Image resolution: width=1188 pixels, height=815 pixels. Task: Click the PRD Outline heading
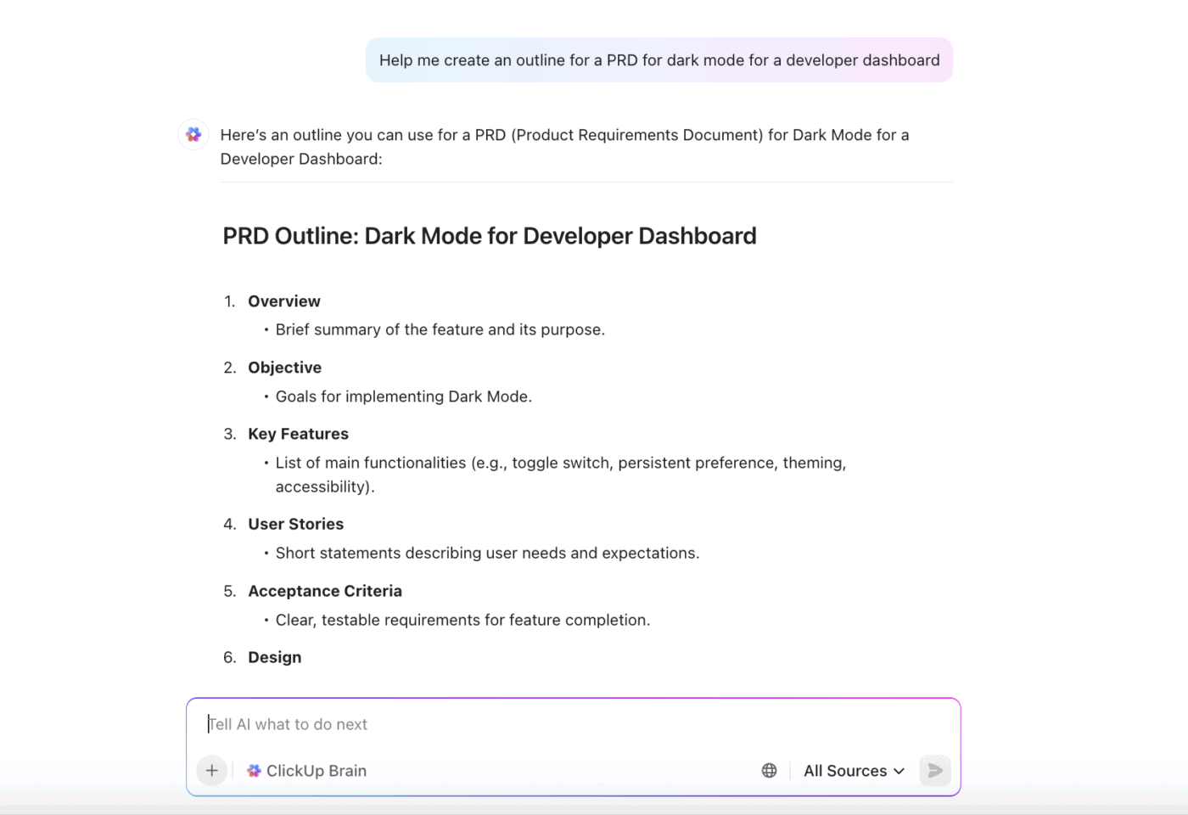click(x=490, y=236)
